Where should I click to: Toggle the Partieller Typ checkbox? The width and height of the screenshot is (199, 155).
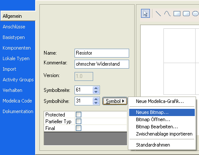(78, 121)
